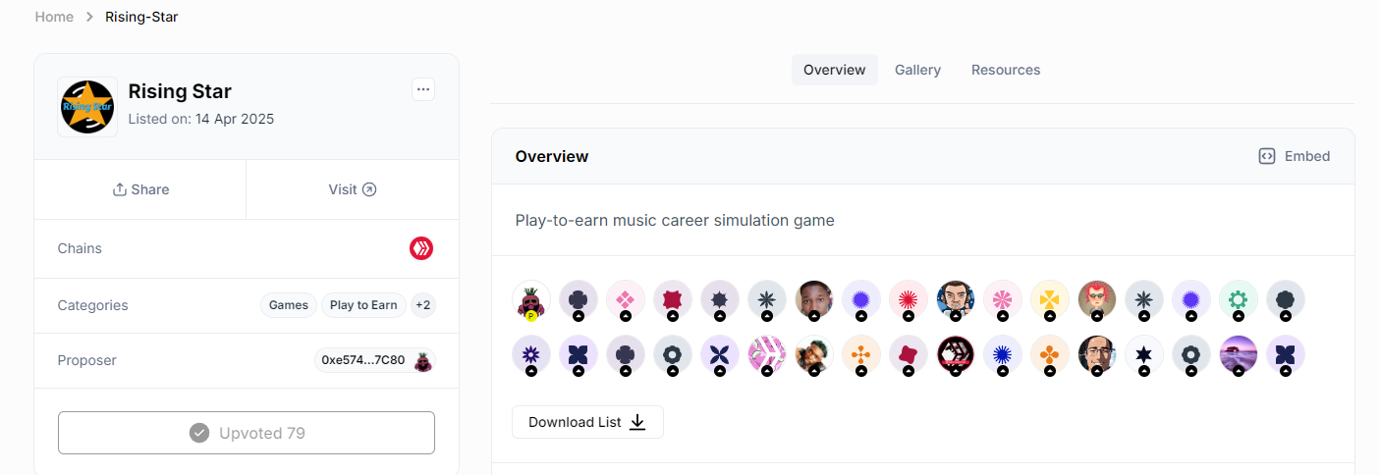Download the voter list
Image resolution: width=1380 pixels, height=475 pixels.
[x=587, y=422]
